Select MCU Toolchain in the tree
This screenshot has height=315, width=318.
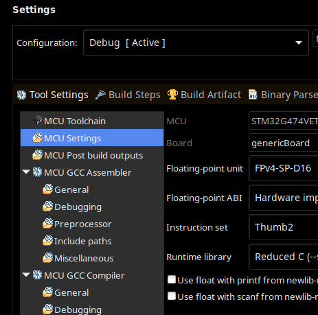(x=75, y=121)
